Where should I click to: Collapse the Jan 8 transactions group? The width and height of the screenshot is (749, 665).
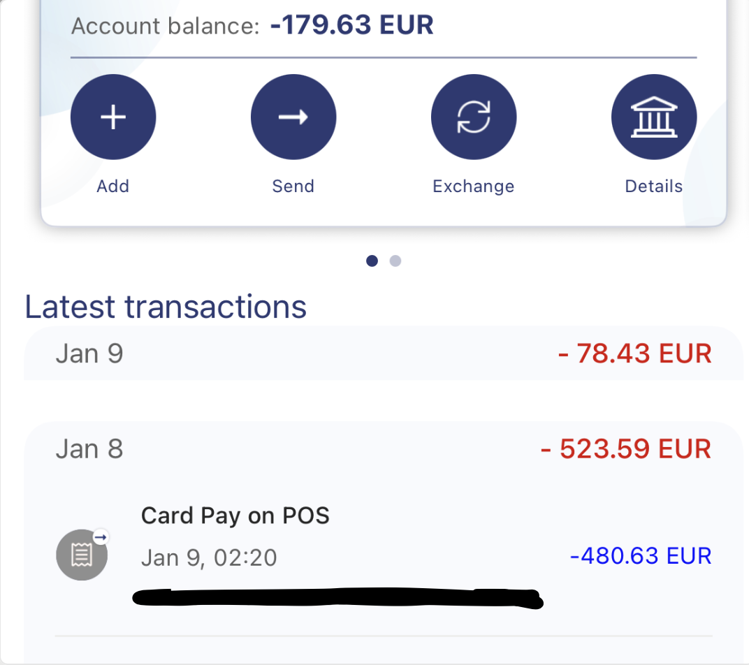coord(89,449)
